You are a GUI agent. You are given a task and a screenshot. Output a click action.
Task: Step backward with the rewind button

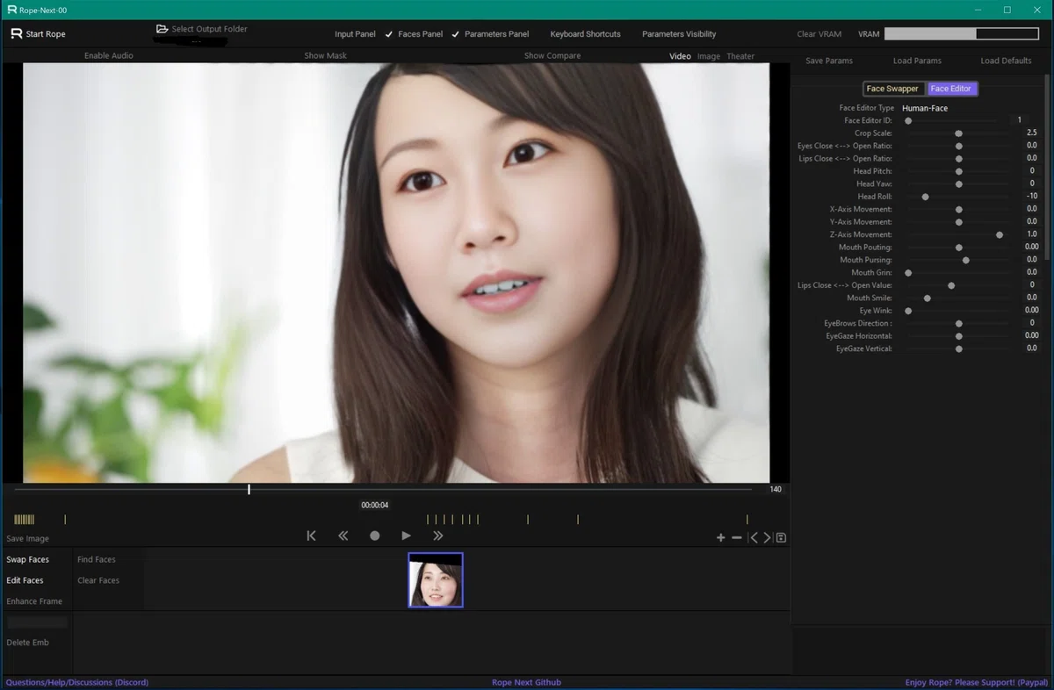pyautogui.click(x=343, y=535)
